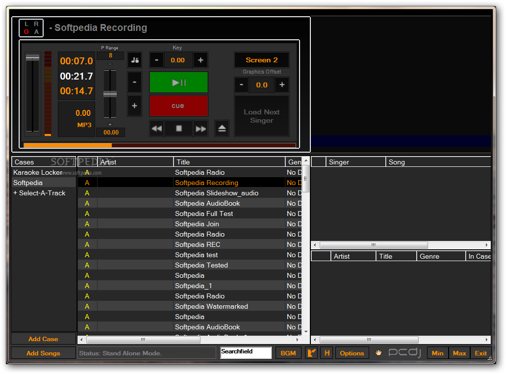Click the stop playback button
Image resolution: width=506 pixels, height=374 pixels.
179,129
